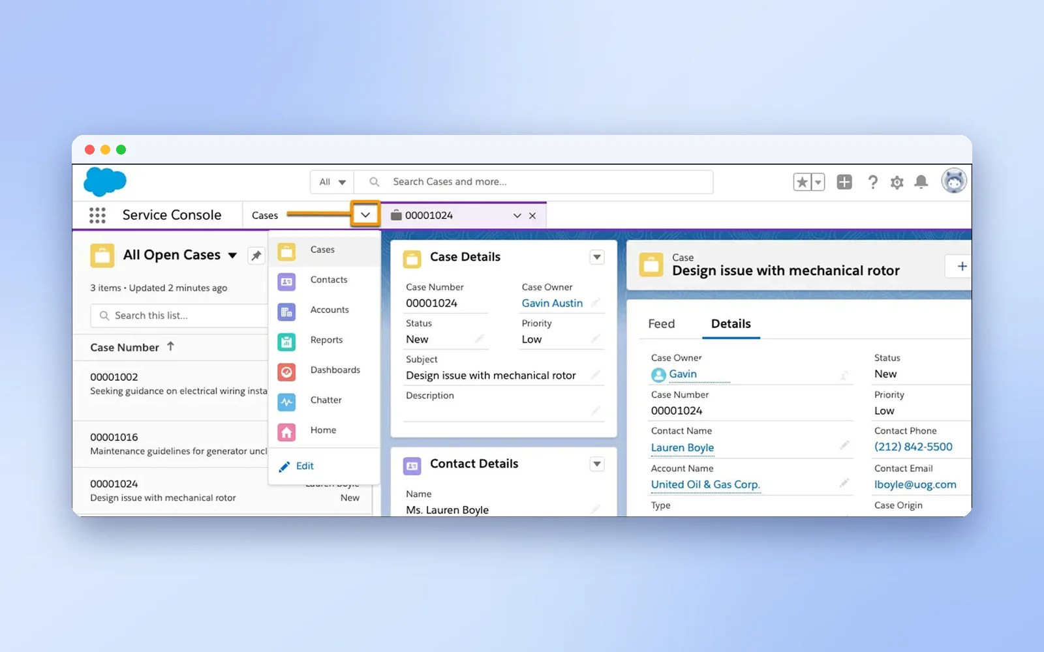Switch to the Feed tab
Image resolution: width=1044 pixels, height=652 pixels.
pyautogui.click(x=662, y=324)
